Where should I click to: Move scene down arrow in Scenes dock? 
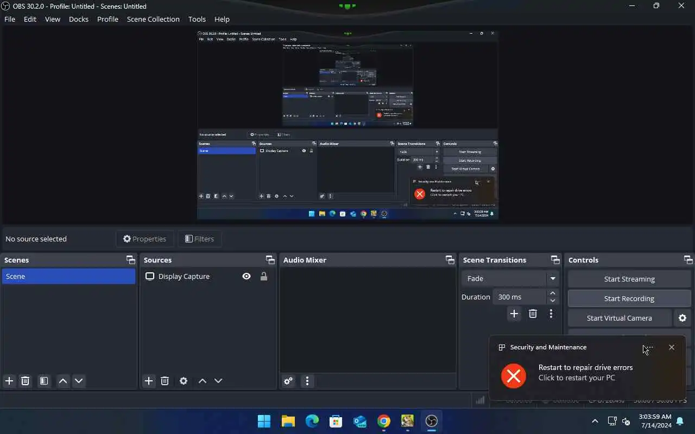click(x=79, y=381)
